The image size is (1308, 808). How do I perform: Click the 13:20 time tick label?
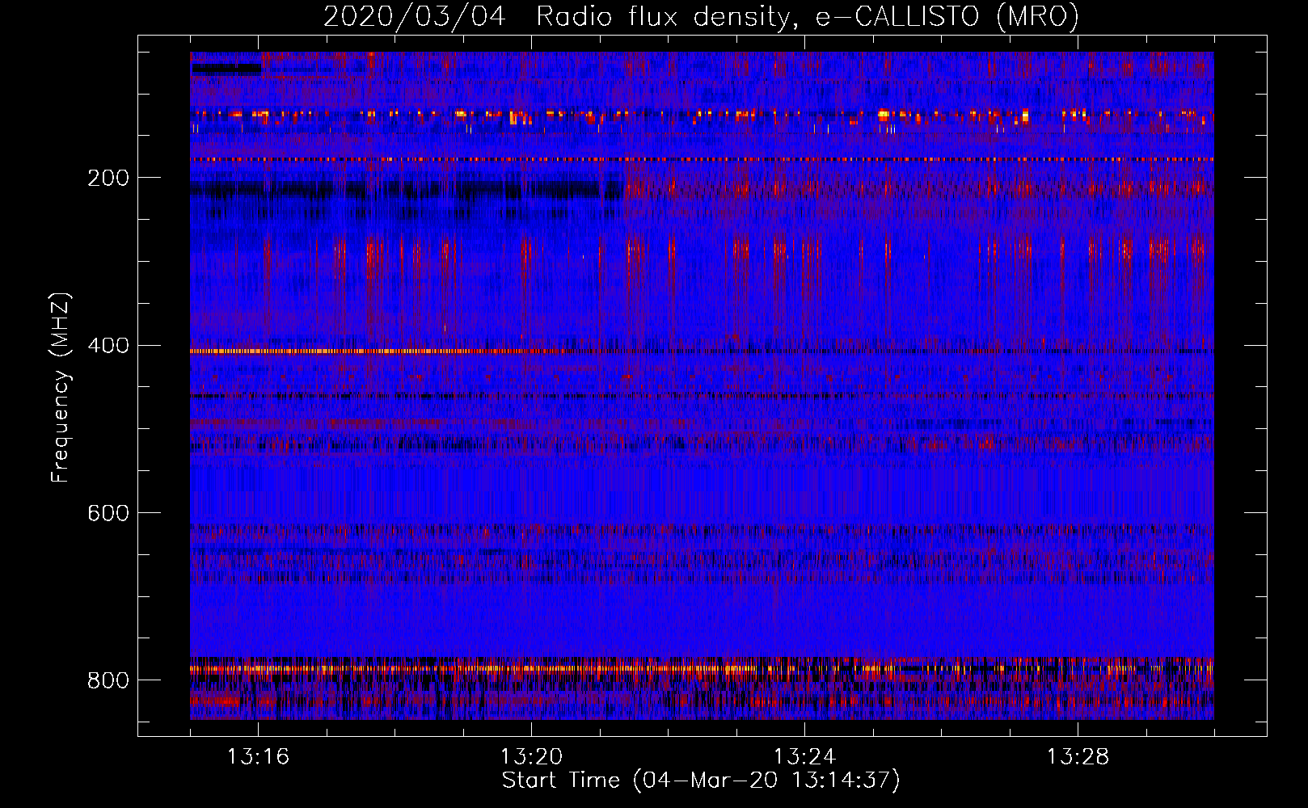[531, 757]
